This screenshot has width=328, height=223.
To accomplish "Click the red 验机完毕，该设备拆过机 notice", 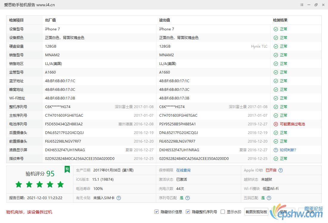I will [x=29, y=212].
